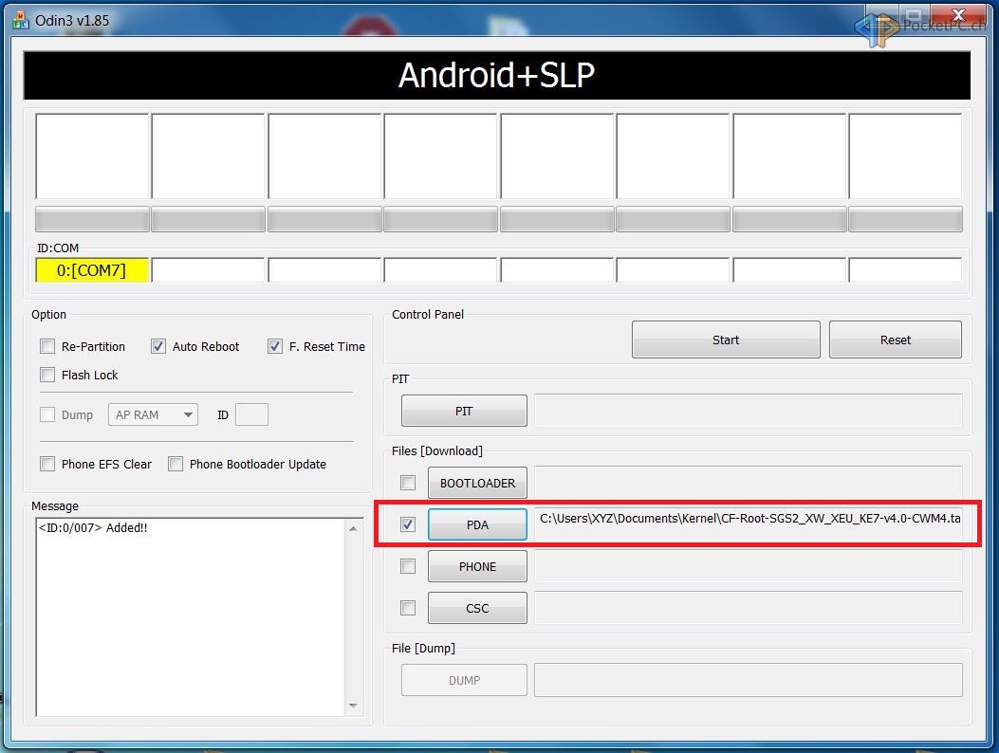The width and height of the screenshot is (999, 753).
Task: Click the PDA file path field
Action: [x=748, y=523]
